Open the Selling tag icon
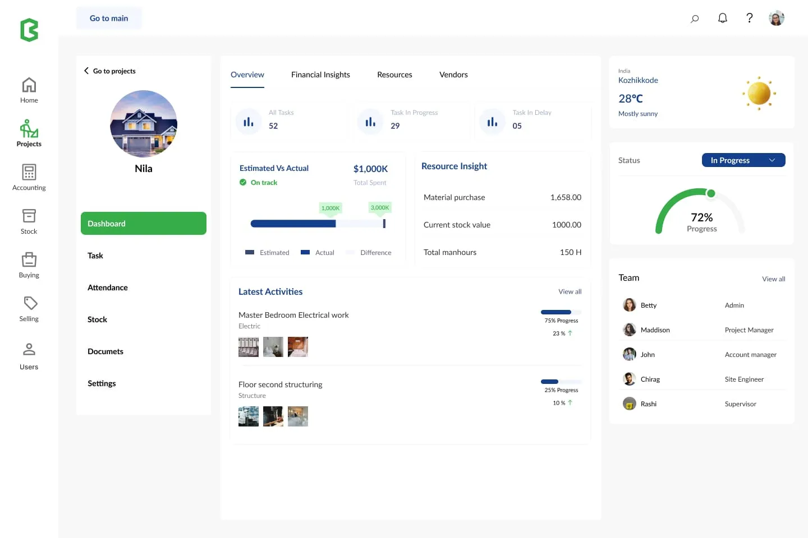This screenshot has width=808, height=538. click(x=30, y=303)
